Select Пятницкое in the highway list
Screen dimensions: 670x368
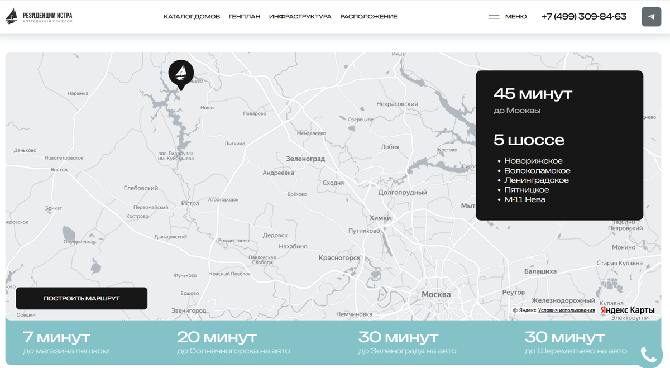pyautogui.click(x=527, y=190)
